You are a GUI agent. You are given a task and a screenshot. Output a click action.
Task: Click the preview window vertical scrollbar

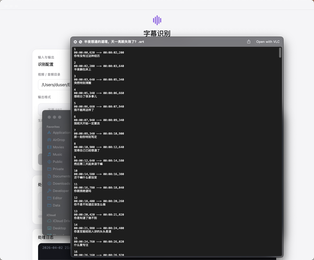coord(280,52)
